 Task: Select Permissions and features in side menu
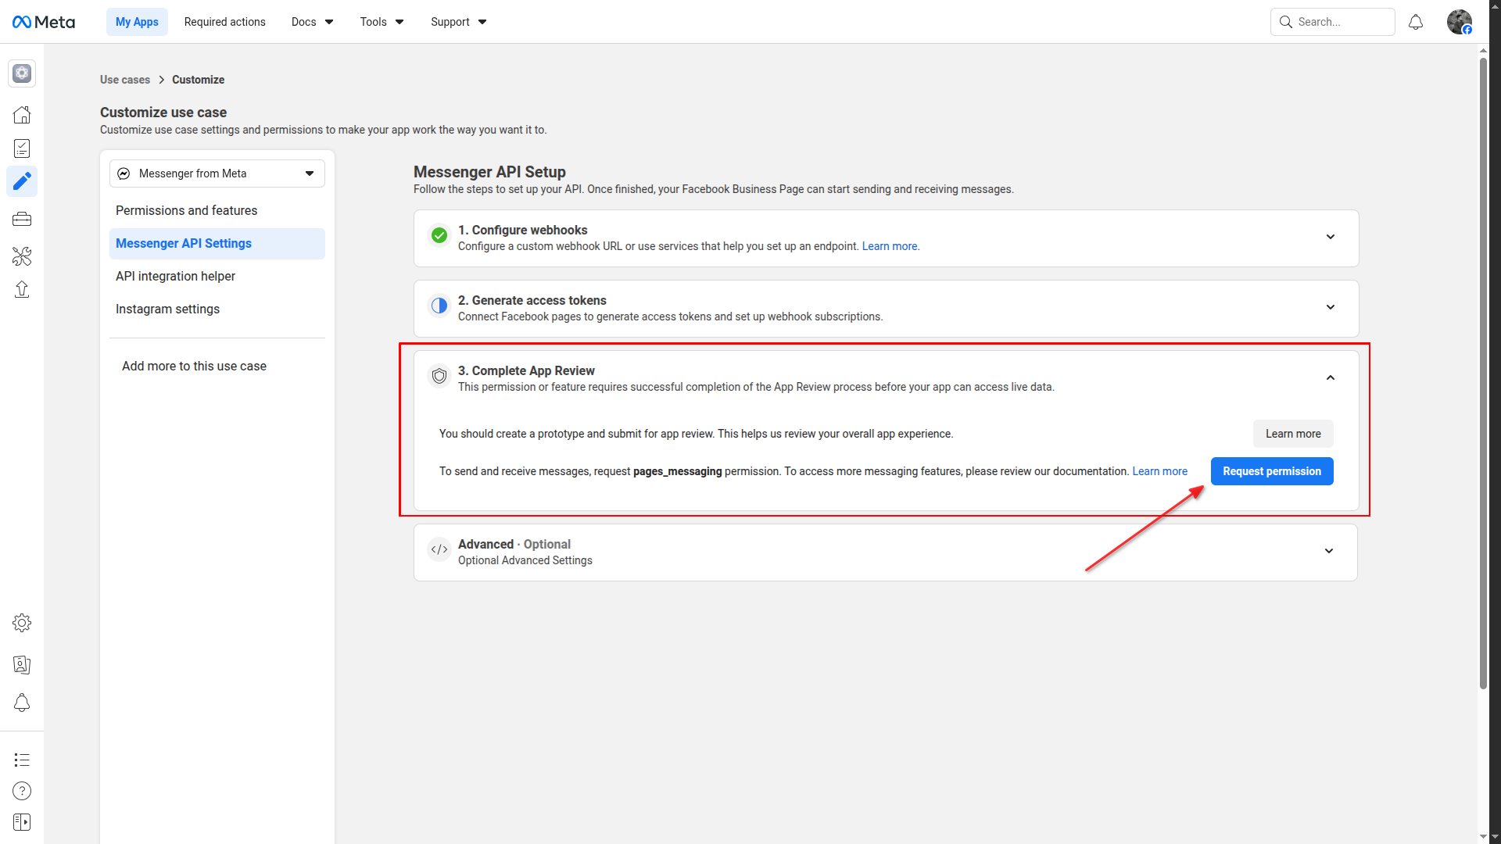186,210
